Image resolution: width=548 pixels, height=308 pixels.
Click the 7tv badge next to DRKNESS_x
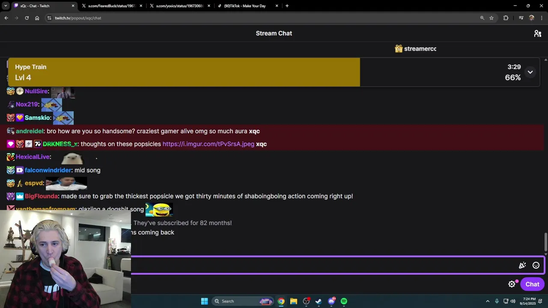click(x=37, y=144)
